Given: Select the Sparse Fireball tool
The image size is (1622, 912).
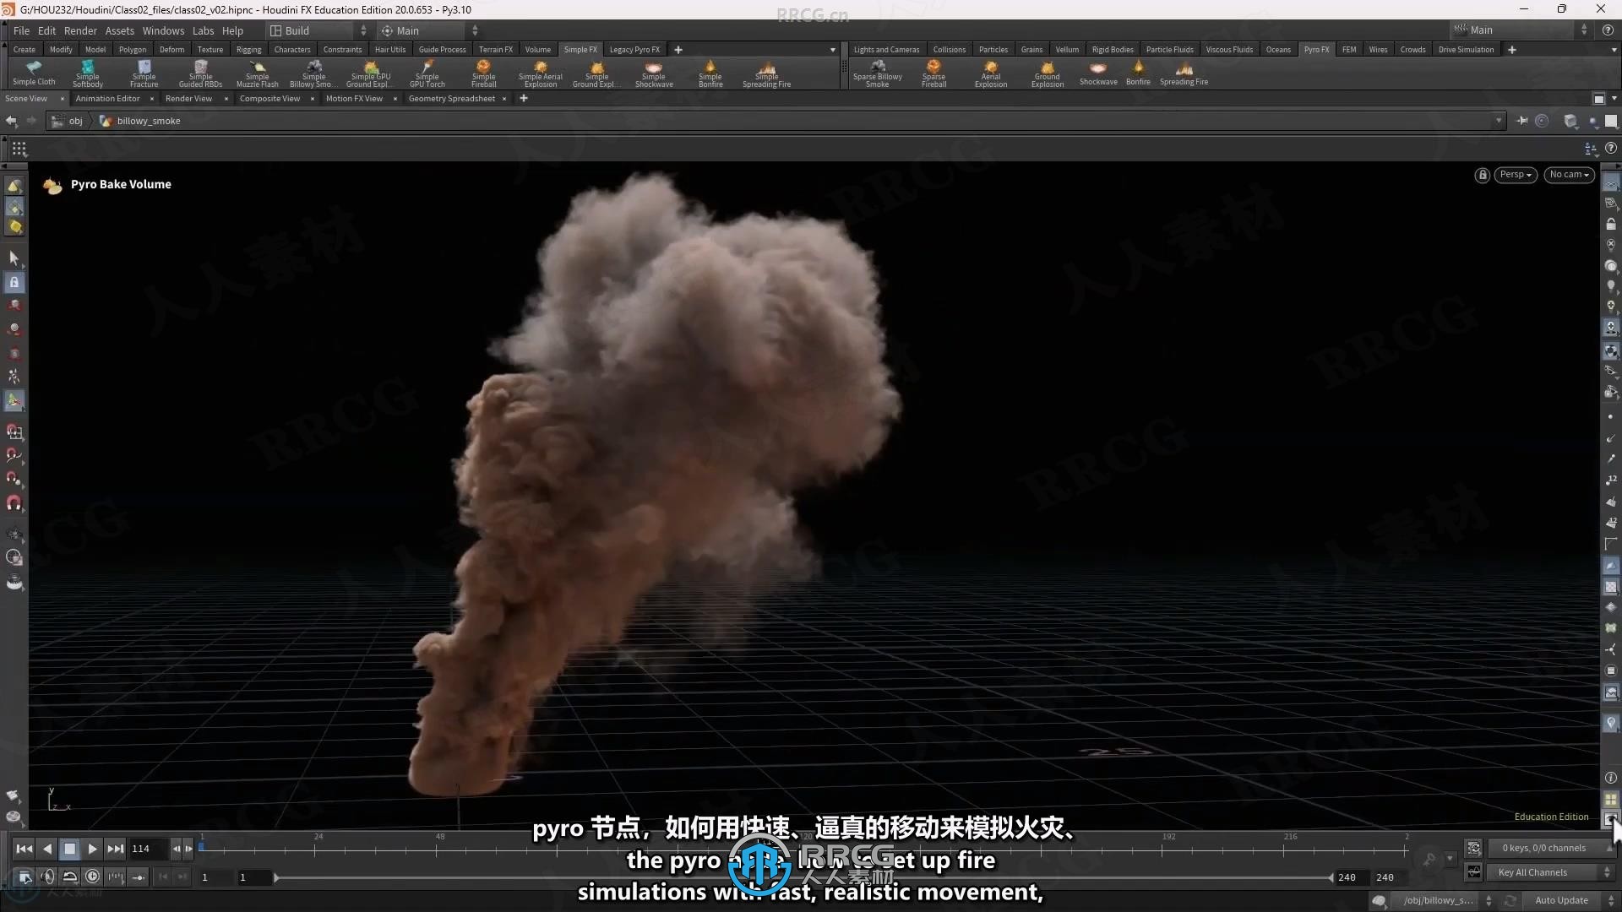Looking at the screenshot, I should click(933, 73).
